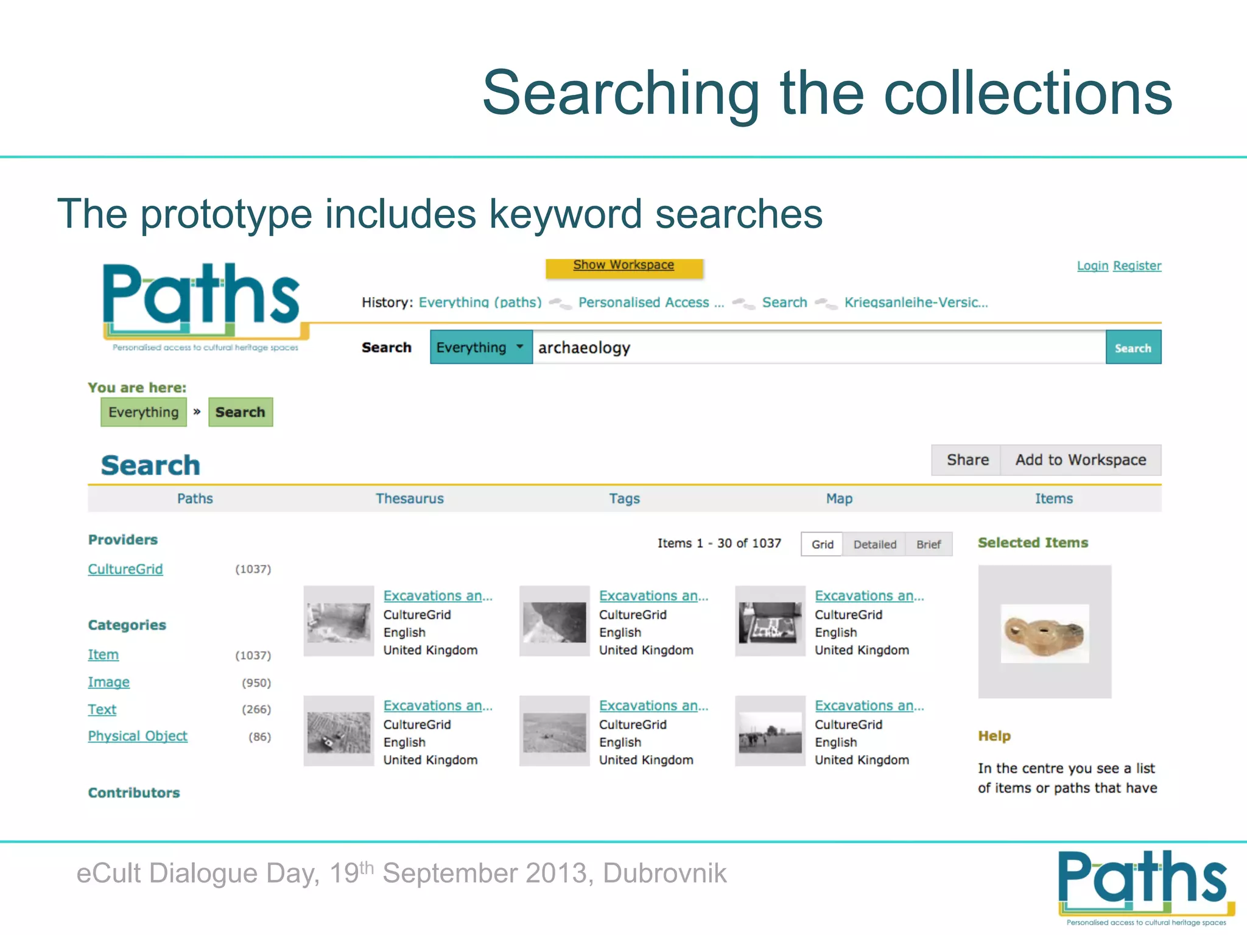Select the Everything breadcrumb

pyautogui.click(x=144, y=412)
